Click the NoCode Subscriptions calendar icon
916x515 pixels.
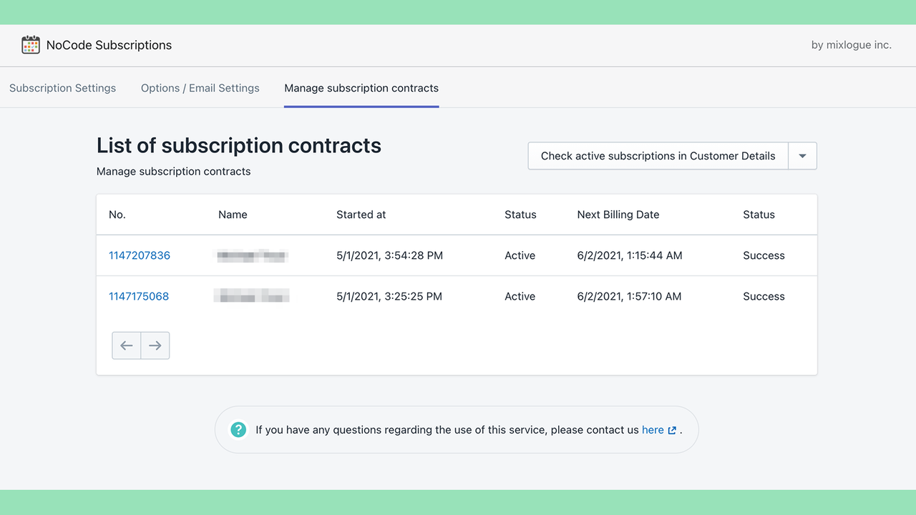pyautogui.click(x=30, y=44)
